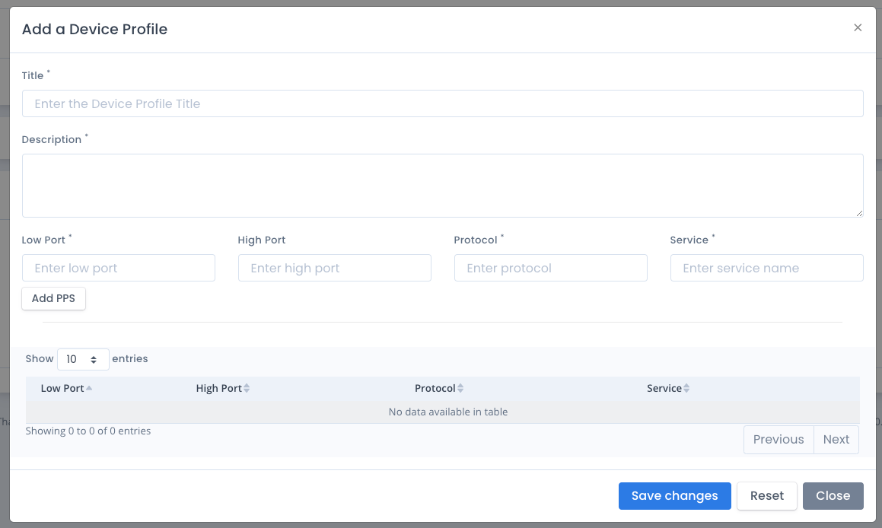Go to Previous table page

[x=779, y=440]
